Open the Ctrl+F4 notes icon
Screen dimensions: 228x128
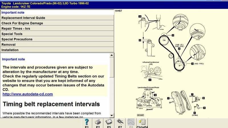(142, 122)
